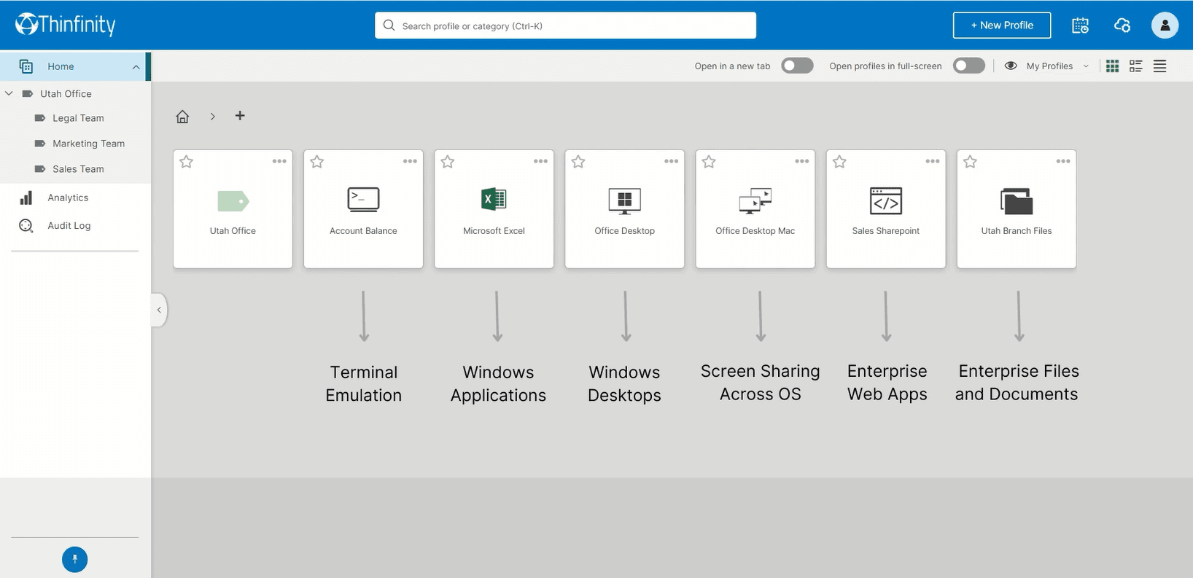Collapse the Home section chevron

coord(136,67)
